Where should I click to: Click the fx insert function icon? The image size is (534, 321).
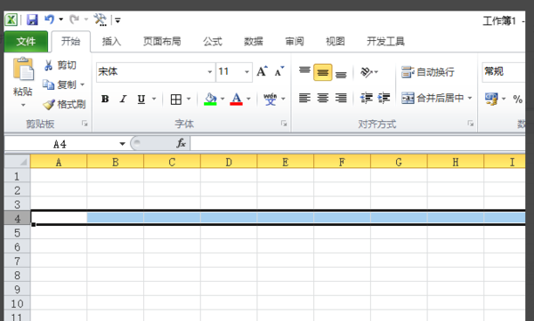181,143
